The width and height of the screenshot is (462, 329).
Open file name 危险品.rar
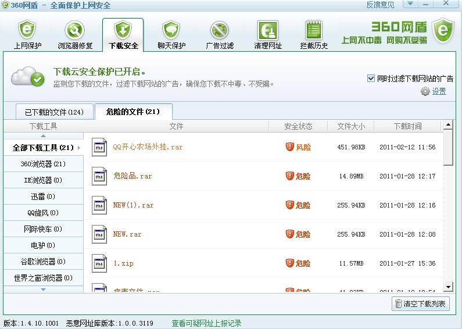click(132, 176)
